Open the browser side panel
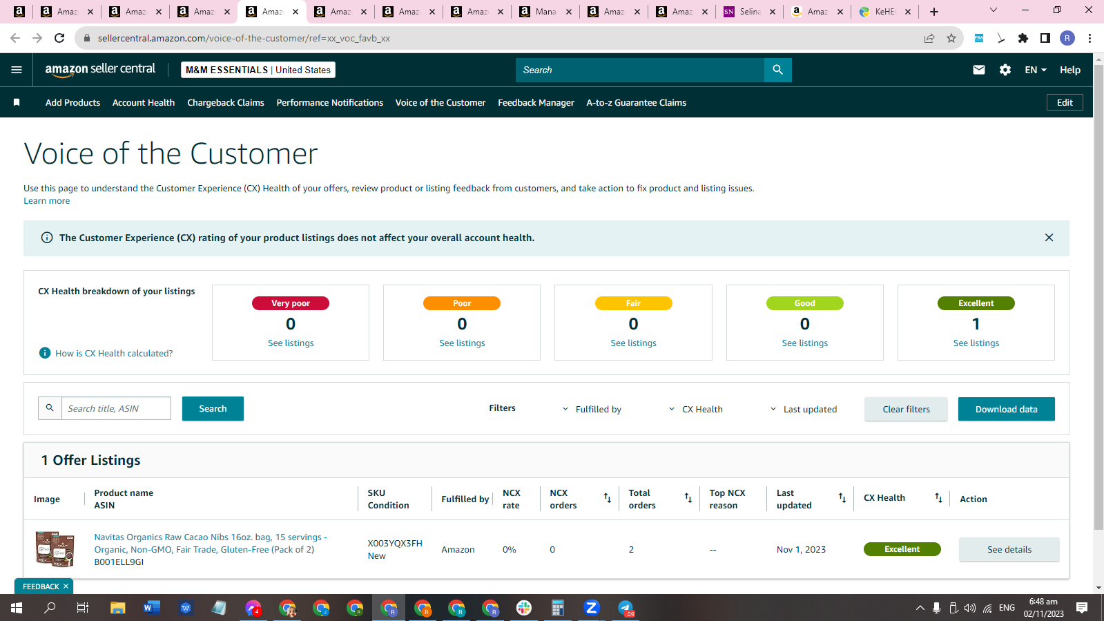Screen dimensions: 1104x621 point(1045,38)
